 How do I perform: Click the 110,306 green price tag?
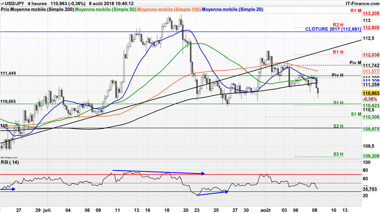point(371,117)
